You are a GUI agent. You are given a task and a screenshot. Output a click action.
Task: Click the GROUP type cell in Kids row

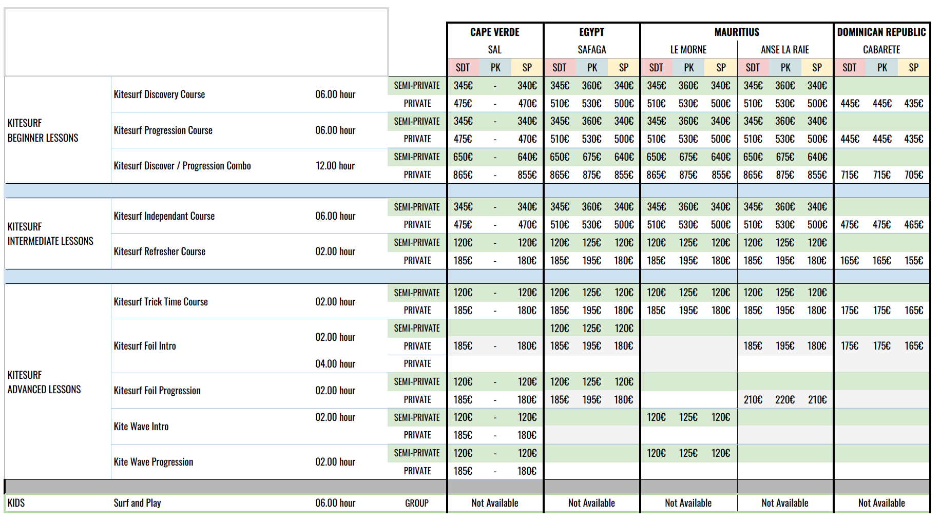pyautogui.click(x=417, y=503)
